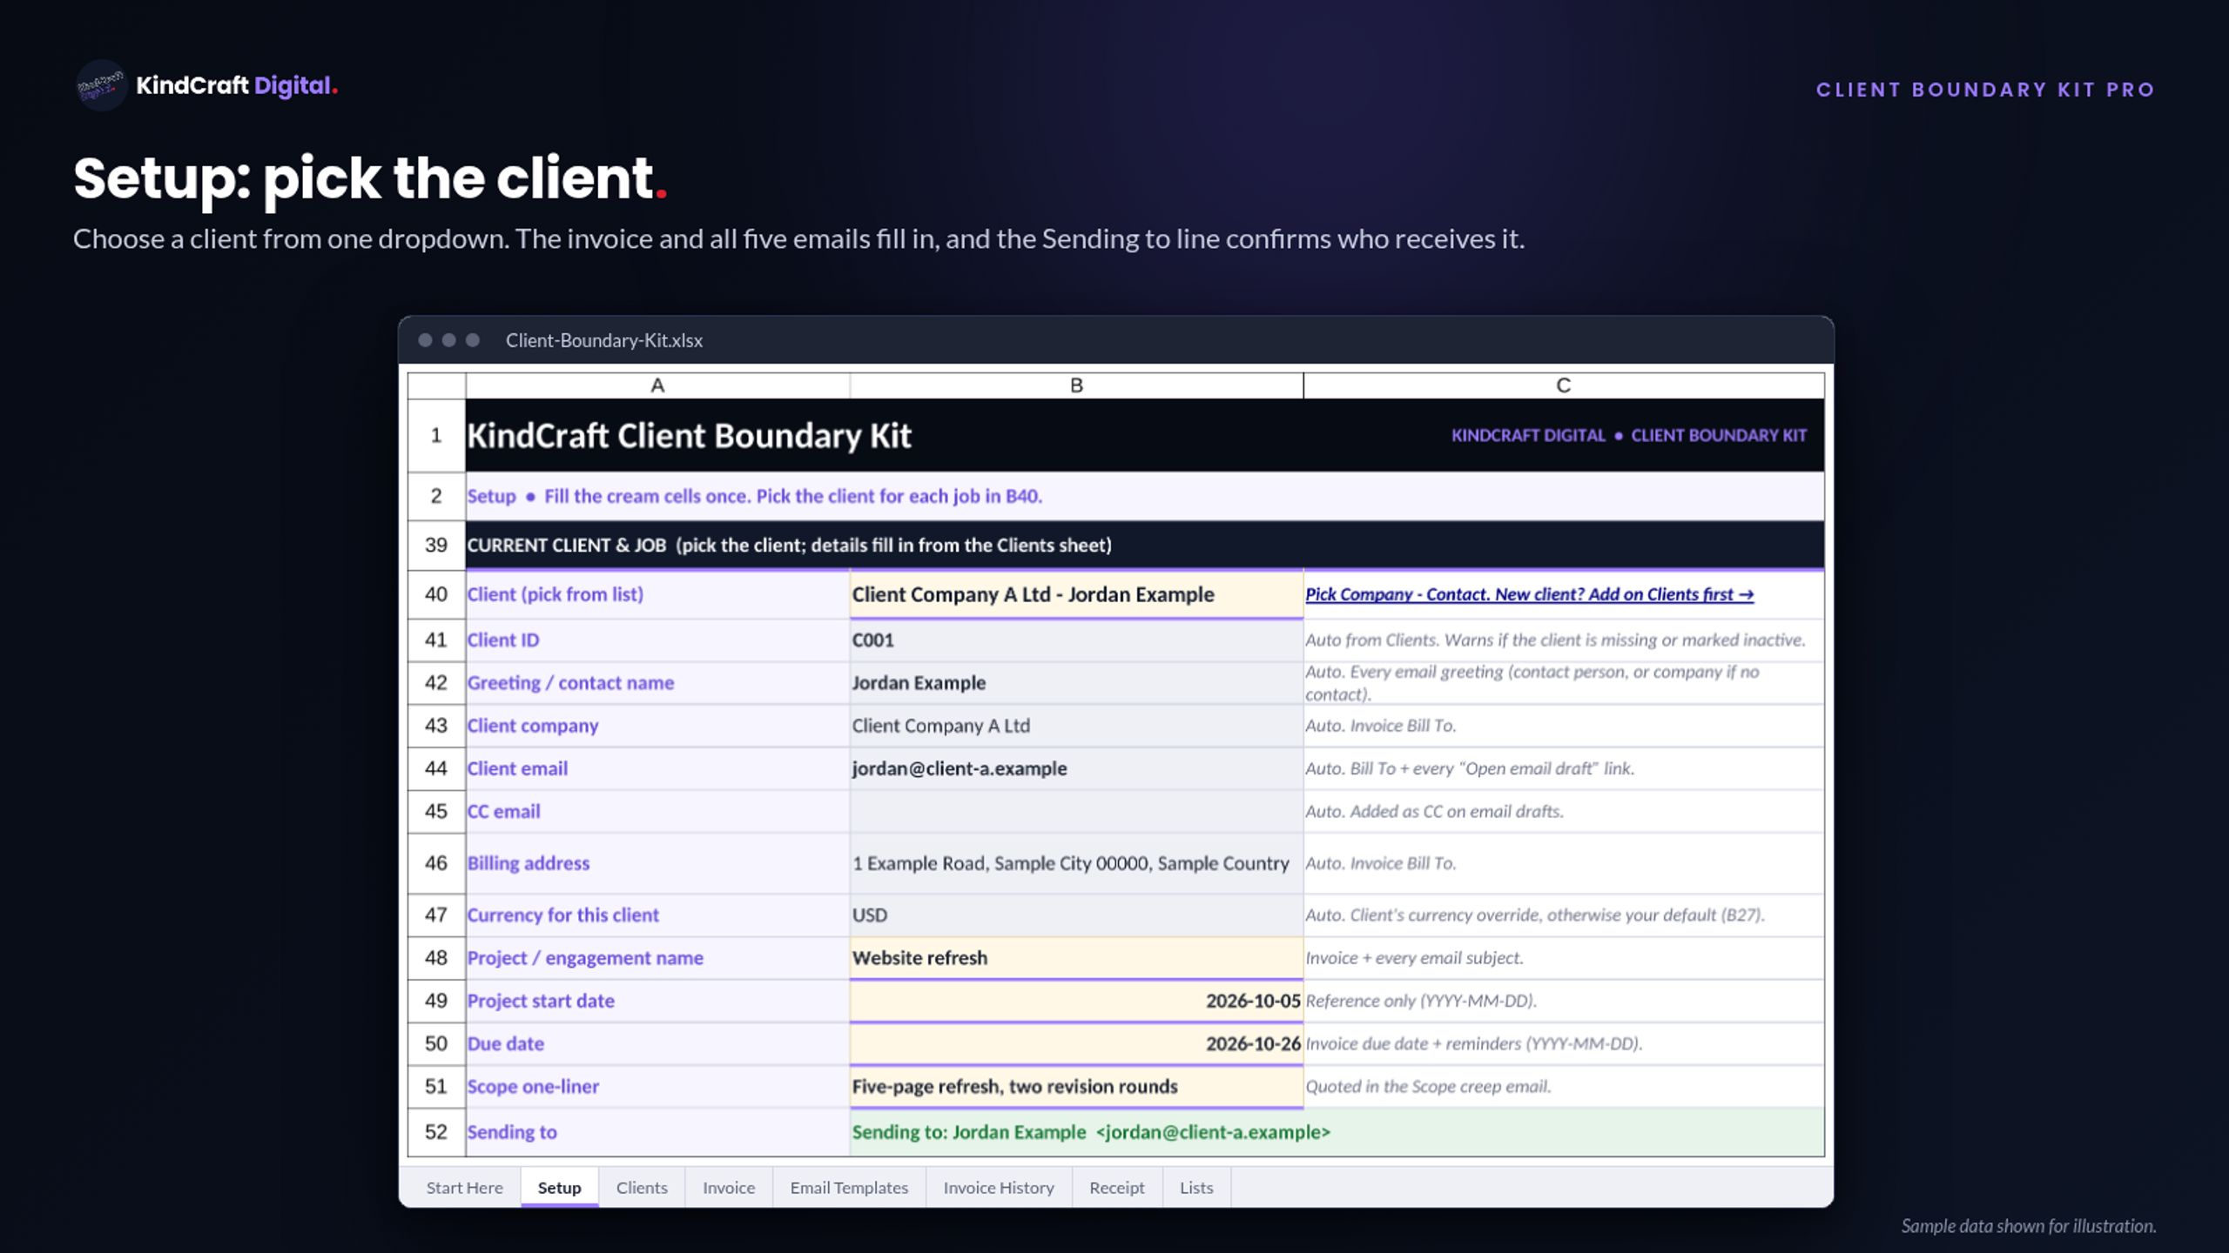Click the 'Quoted in the Scope creep email' note

[1428, 1086]
